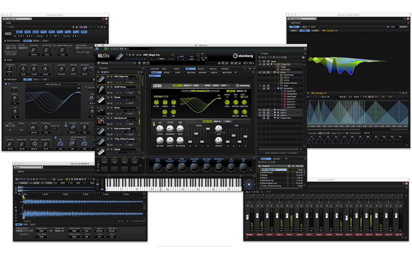Screen dimensions: 412x259
Task: Switch to the ENV 3 tab in Anima
Action: (217, 121)
